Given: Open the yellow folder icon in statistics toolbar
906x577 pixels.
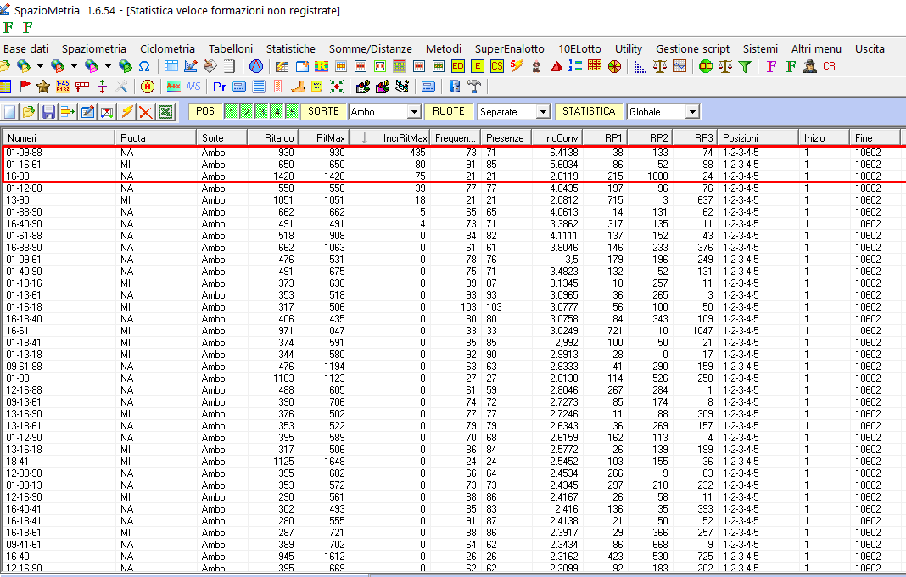Looking at the screenshot, I should [29, 112].
